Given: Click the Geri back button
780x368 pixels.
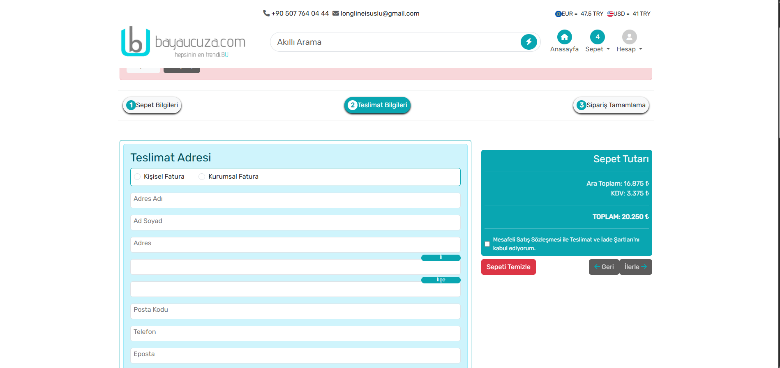Looking at the screenshot, I should click(604, 267).
